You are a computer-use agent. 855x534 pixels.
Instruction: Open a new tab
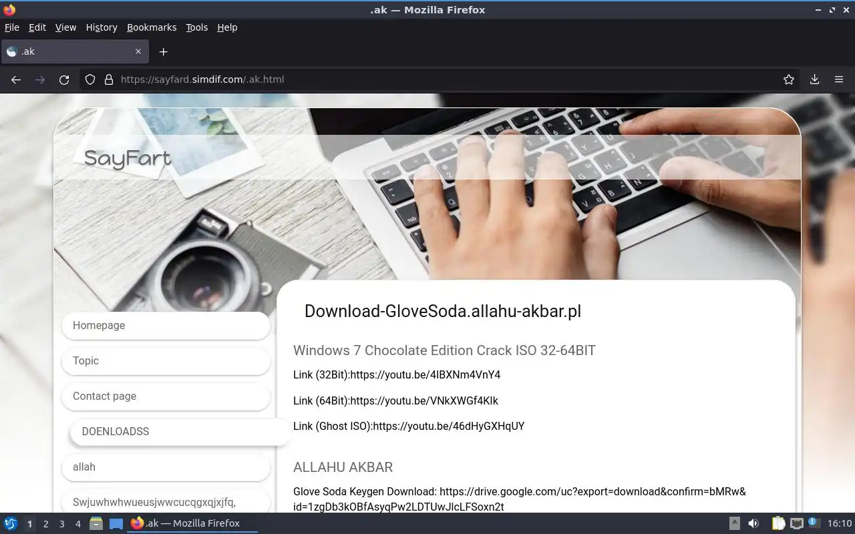164,51
